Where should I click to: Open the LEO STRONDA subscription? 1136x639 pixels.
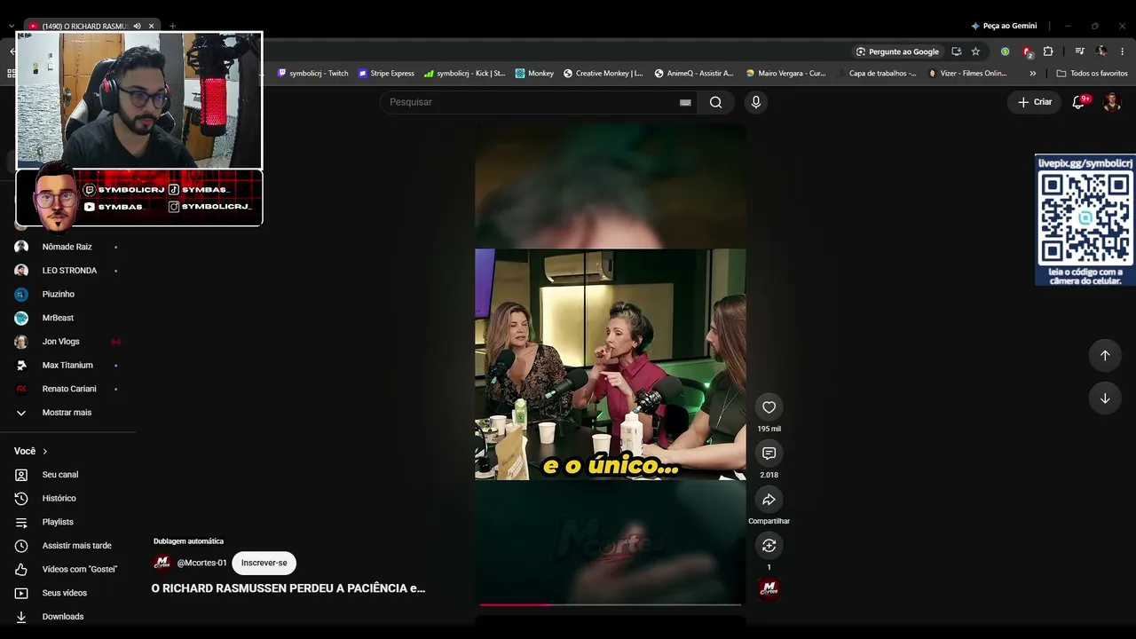click(67, 271)
